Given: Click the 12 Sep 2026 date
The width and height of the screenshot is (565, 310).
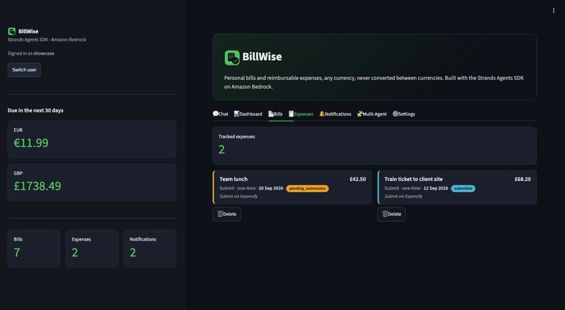Looking at the screenshot, I should [x=435, y=188].
